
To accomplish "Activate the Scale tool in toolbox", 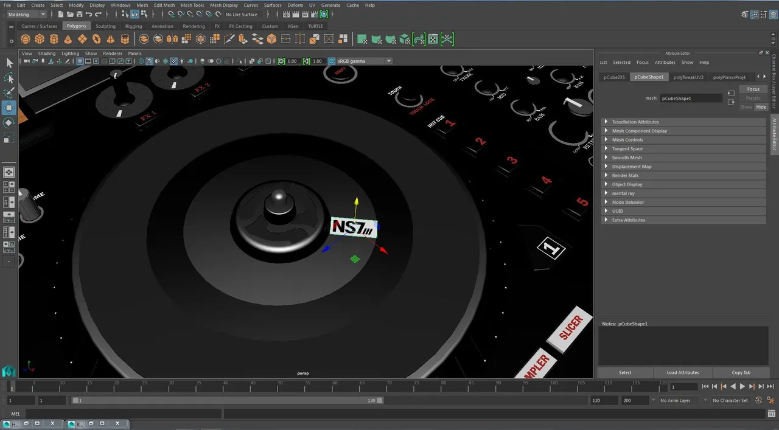I will coord(9,138).
